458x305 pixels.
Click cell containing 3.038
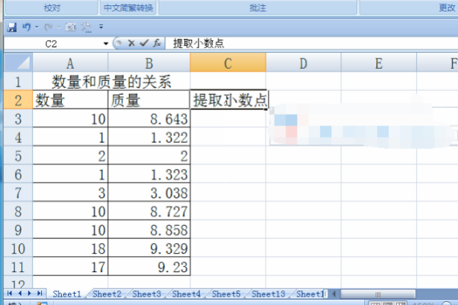[x=149, y=193]
